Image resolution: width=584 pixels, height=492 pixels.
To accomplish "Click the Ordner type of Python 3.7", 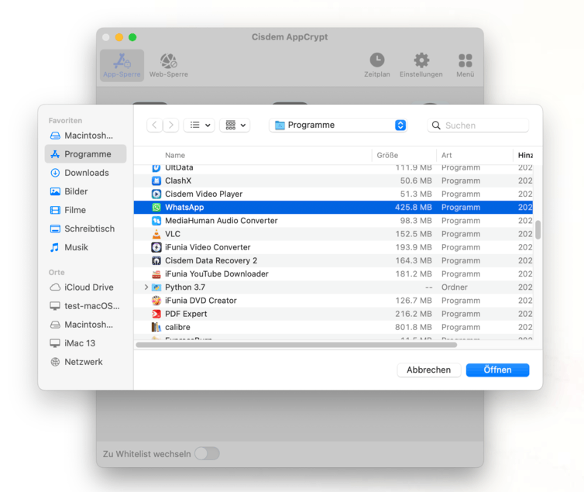I will (455, 287).
